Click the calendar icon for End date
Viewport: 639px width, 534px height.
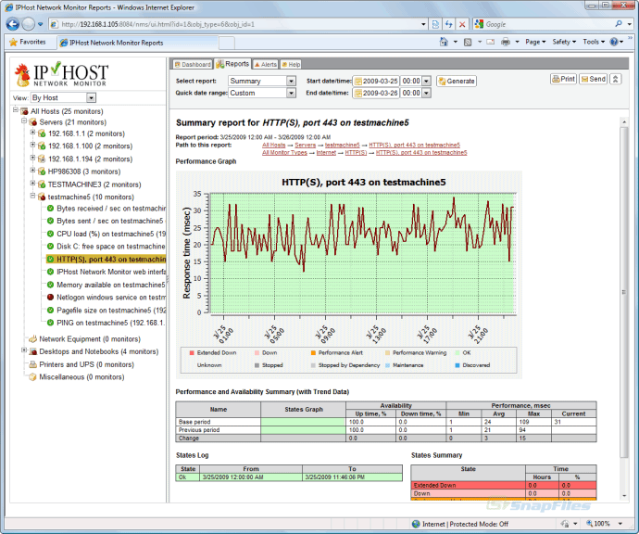[x=357, y=94]
